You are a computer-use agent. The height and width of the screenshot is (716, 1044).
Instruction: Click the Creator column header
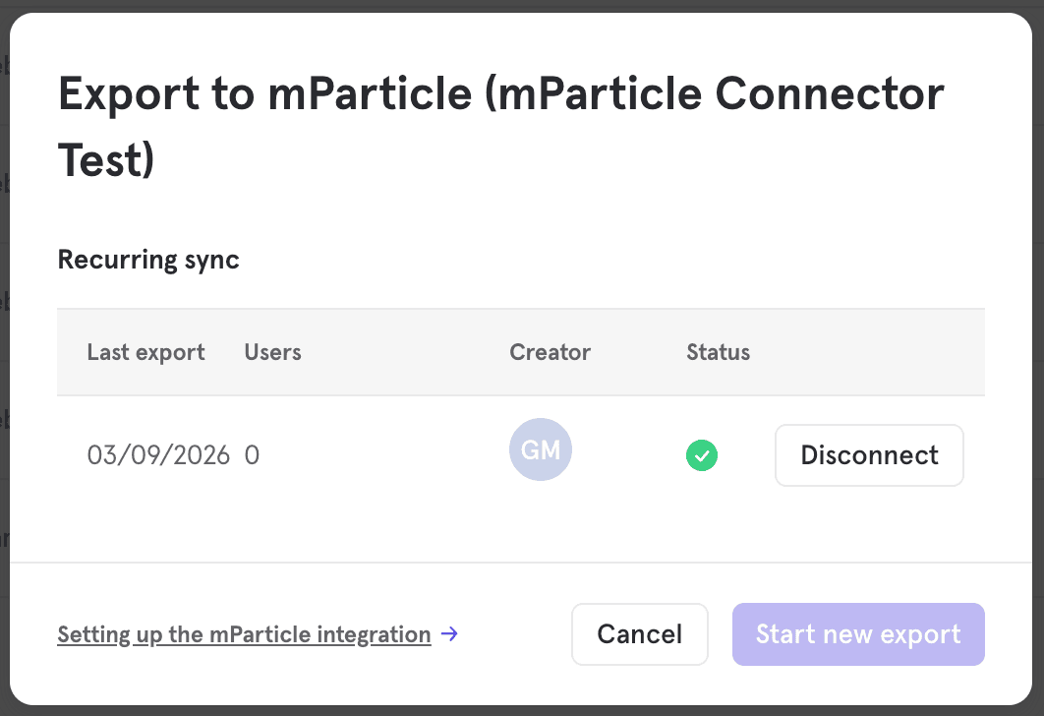(x=550, y=352)
